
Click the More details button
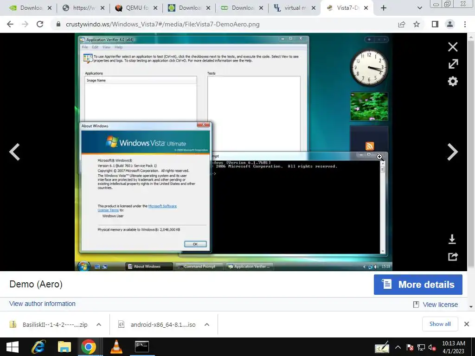(x=418, y=285)
